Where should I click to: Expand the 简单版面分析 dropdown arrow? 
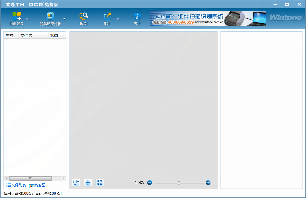(x=64, y=19)
